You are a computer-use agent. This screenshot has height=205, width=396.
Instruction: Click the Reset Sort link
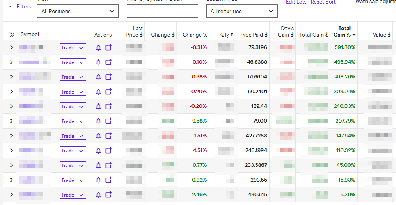tap(323, 2)
